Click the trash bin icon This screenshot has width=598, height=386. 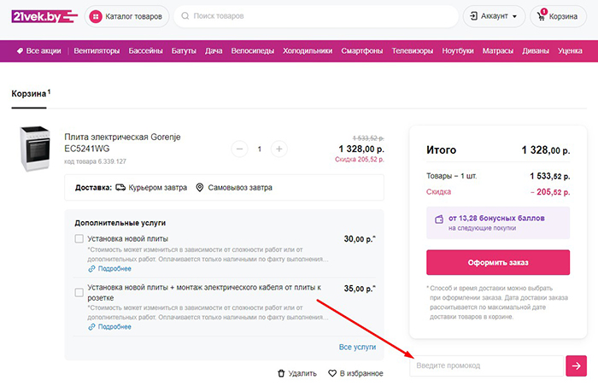click(281, 373)
